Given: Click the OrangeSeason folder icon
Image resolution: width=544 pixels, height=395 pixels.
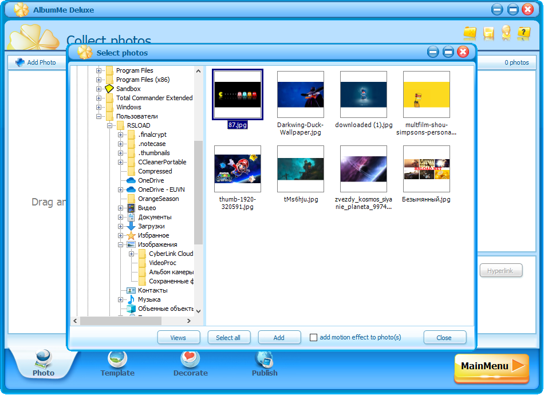Looking at the screenshot, I should 131,199.
